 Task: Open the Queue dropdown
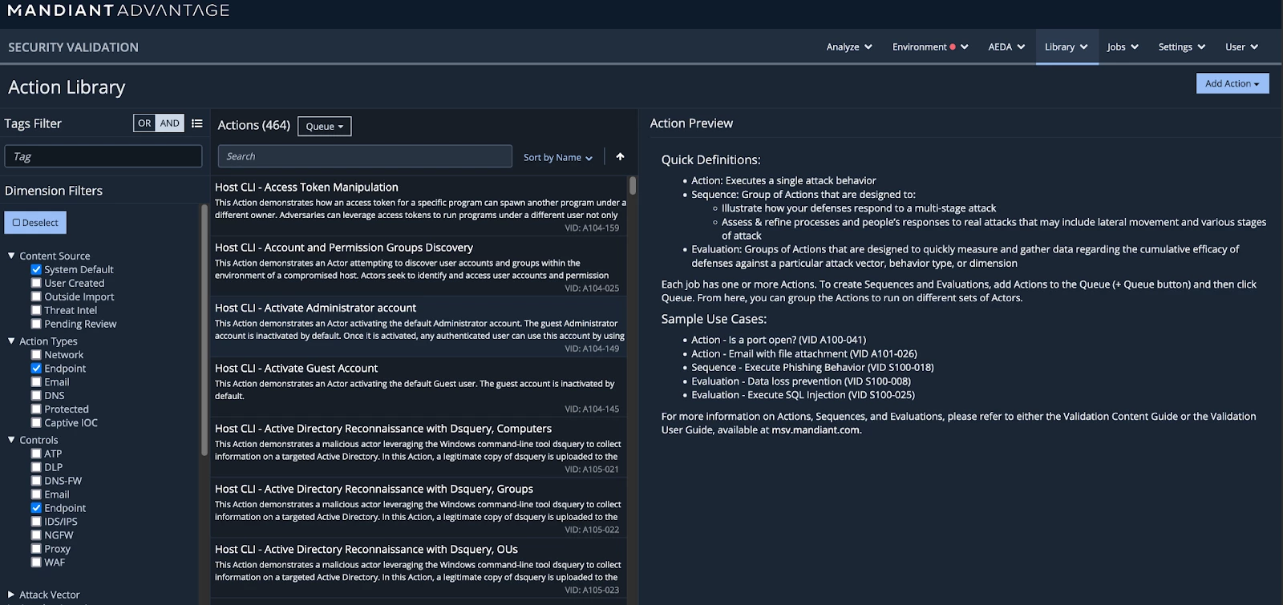(x=325, y=127)
